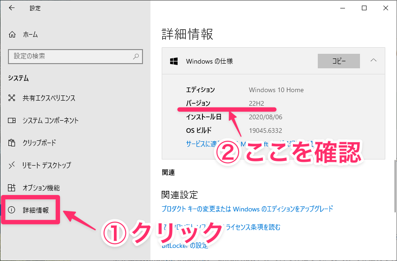Maximize the Settings window
This screenshot has height=261, width=397.
click(x=364, y=8)
